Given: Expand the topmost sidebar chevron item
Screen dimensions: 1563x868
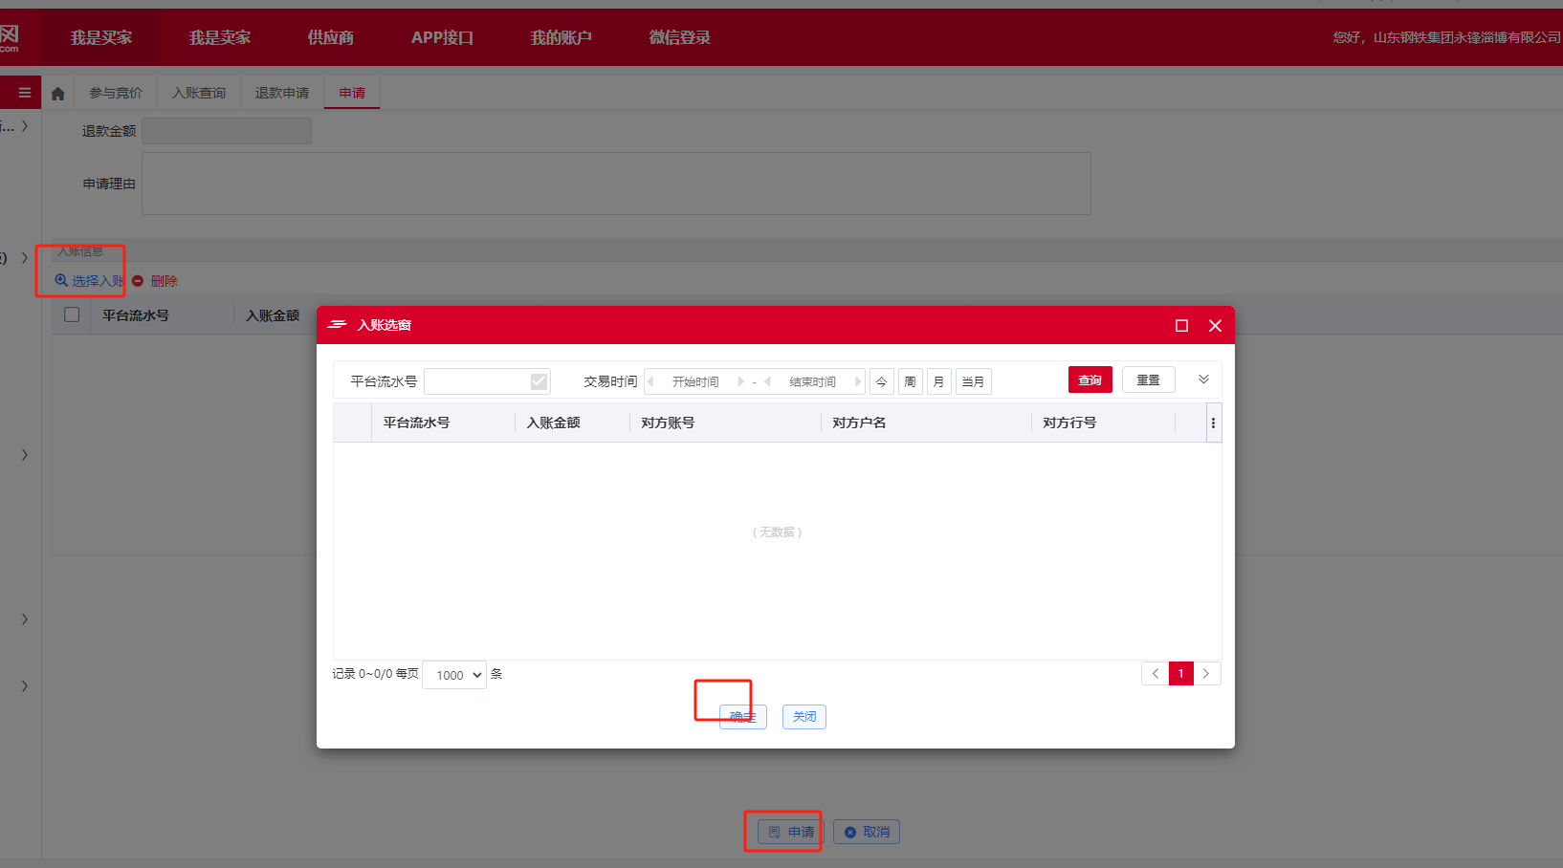Looking at the screenshot, I should [25, 125].
